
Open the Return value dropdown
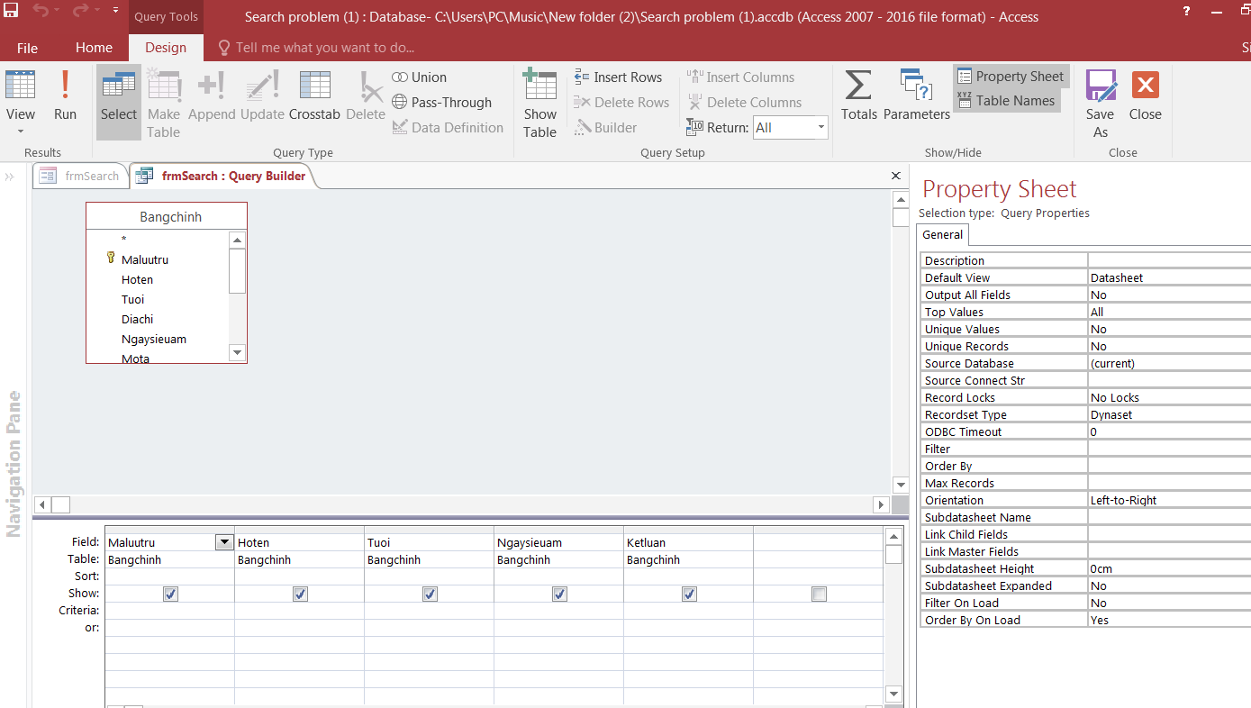[x=820, y=128]
